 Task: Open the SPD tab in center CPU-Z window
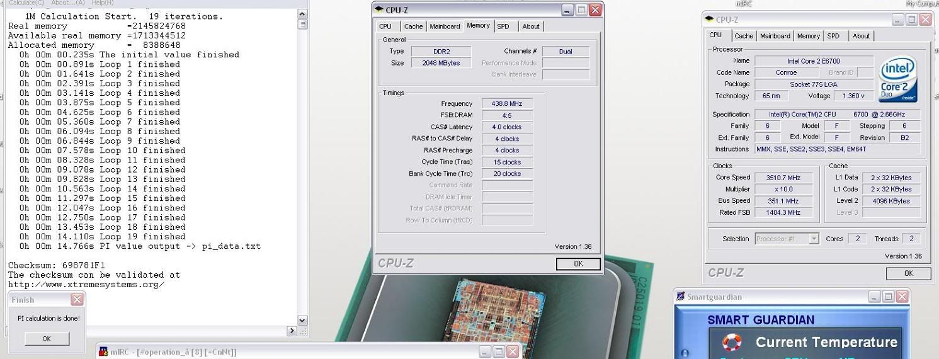tap(503, 26)
